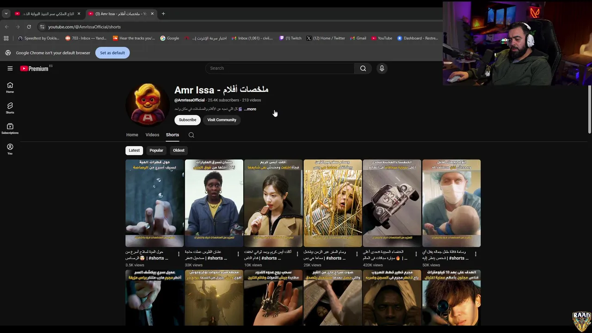Open the woman in blue jumpsuit short
The width and height of the screenshot is (592, 333).
pos(214,203)
